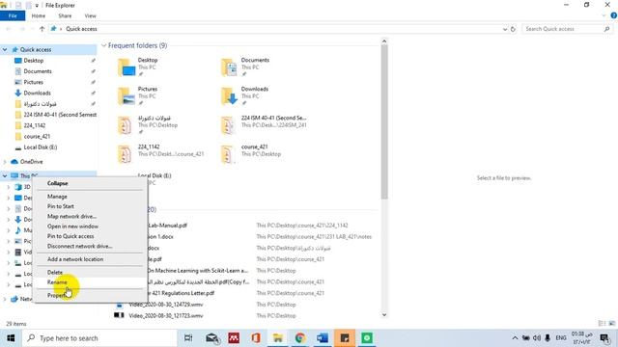Open Video_2020-08-30_124729.wmv recent file
Viewport: 618px width, 347px height.
pyautogui.click(x=166, y=305)
